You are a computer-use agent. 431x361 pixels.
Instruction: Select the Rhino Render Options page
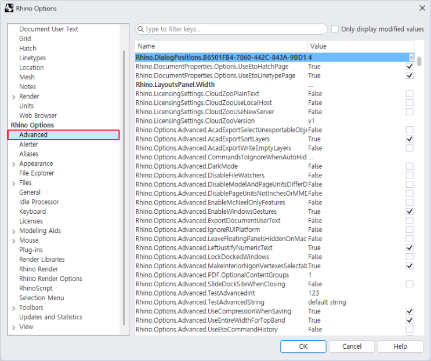[50, 279]
